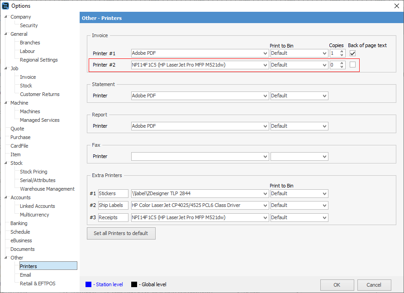404x293 pixels.
Task: Increase Printer #1 copies with up arrow
Action: [x=342, y=52]
